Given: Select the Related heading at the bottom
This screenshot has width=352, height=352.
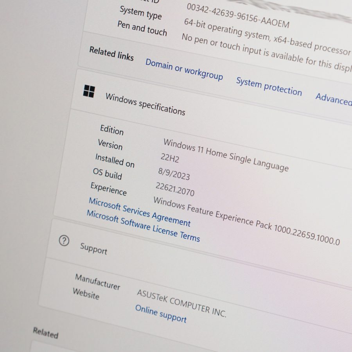Looking at the screenshot, I should 46,333.
